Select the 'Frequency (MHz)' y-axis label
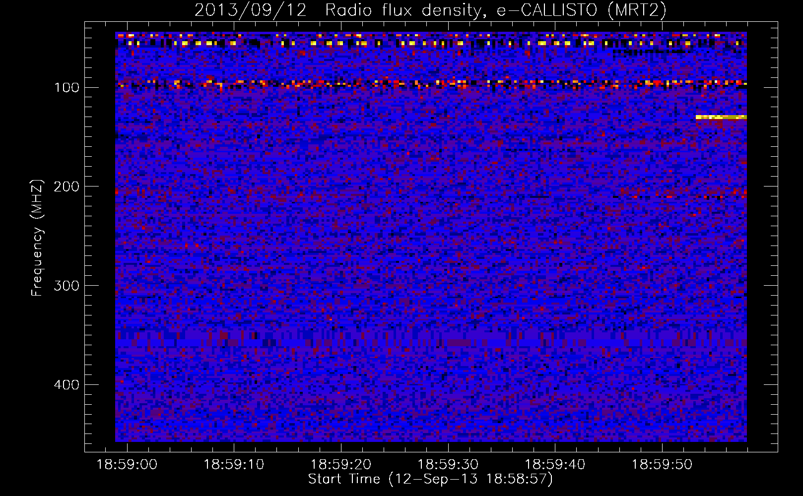Screen dimensions: 803x496 point(37,238)
